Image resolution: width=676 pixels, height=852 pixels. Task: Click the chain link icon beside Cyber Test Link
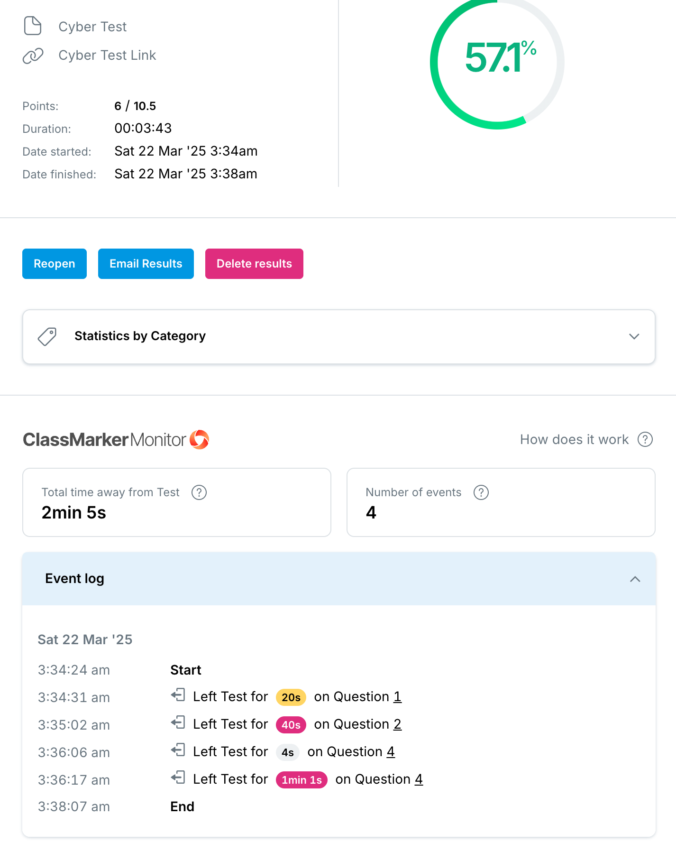click(33, 56)
